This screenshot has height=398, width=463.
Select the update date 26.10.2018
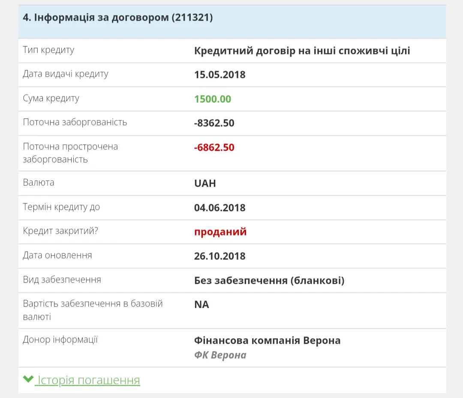[x=219, y=256]
